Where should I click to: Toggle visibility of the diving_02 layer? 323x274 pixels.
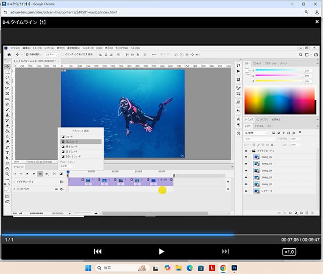click(x=246, y=184)
